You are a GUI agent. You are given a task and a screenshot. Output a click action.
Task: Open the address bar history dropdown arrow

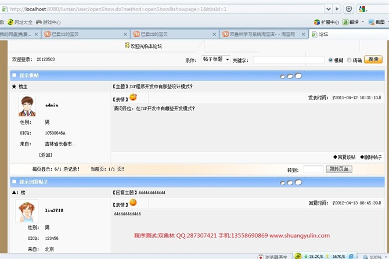[x=328, y=9]
